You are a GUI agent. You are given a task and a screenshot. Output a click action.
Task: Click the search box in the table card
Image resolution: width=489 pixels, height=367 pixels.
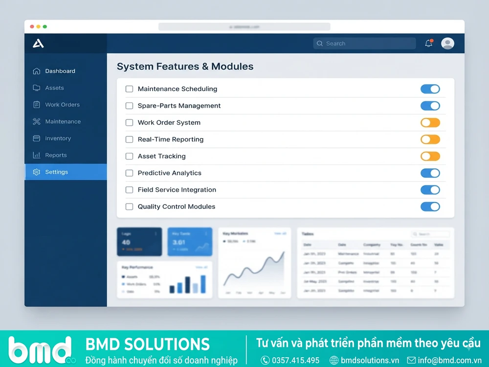430,234
